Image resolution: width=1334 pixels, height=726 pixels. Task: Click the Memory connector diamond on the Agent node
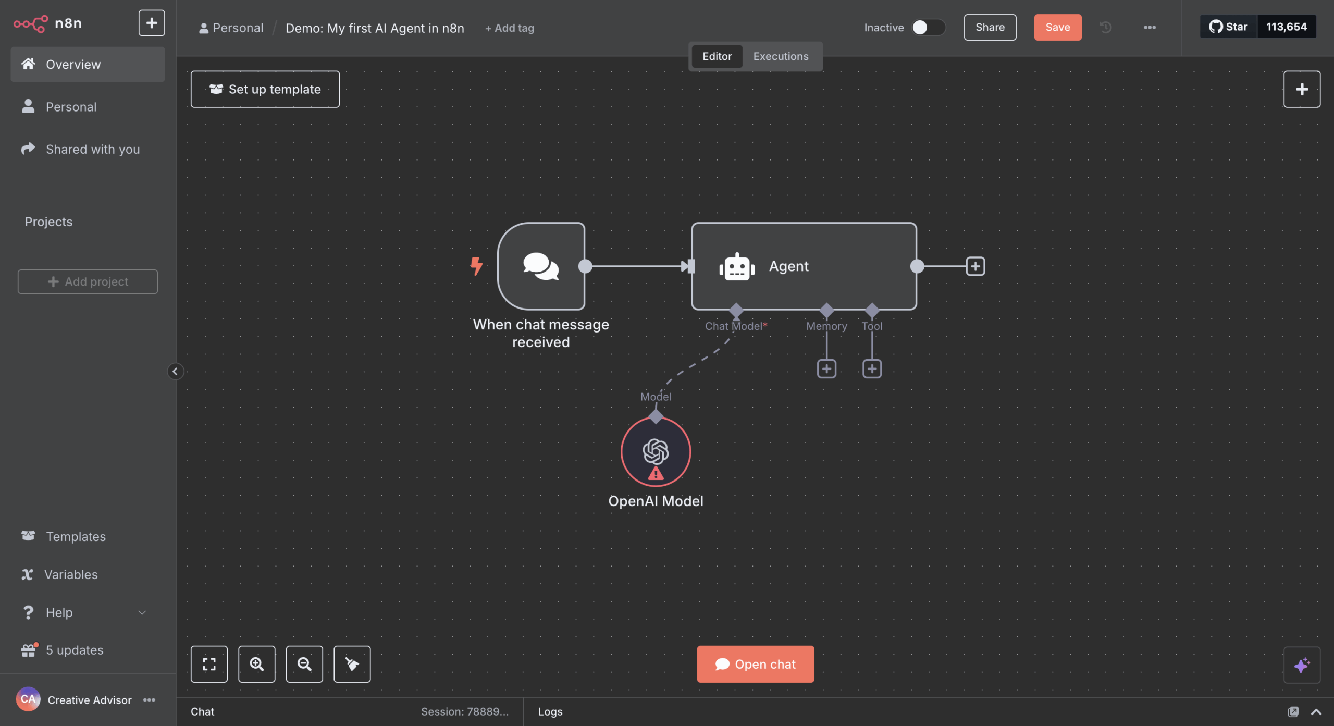click(826, 311)
